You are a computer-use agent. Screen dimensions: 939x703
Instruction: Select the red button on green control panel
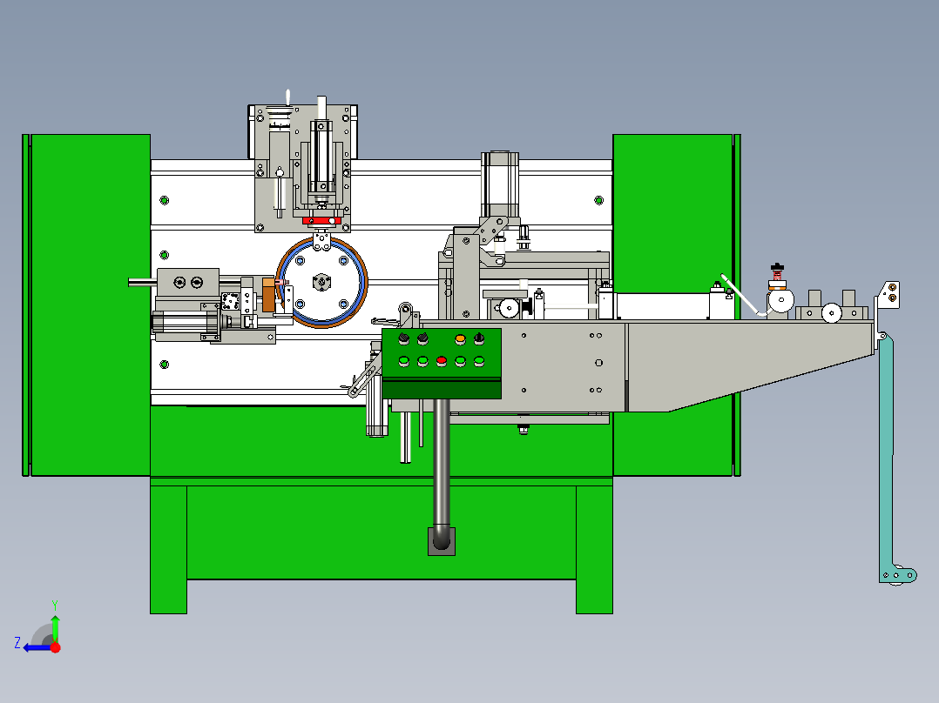click(x=442, y=361)
